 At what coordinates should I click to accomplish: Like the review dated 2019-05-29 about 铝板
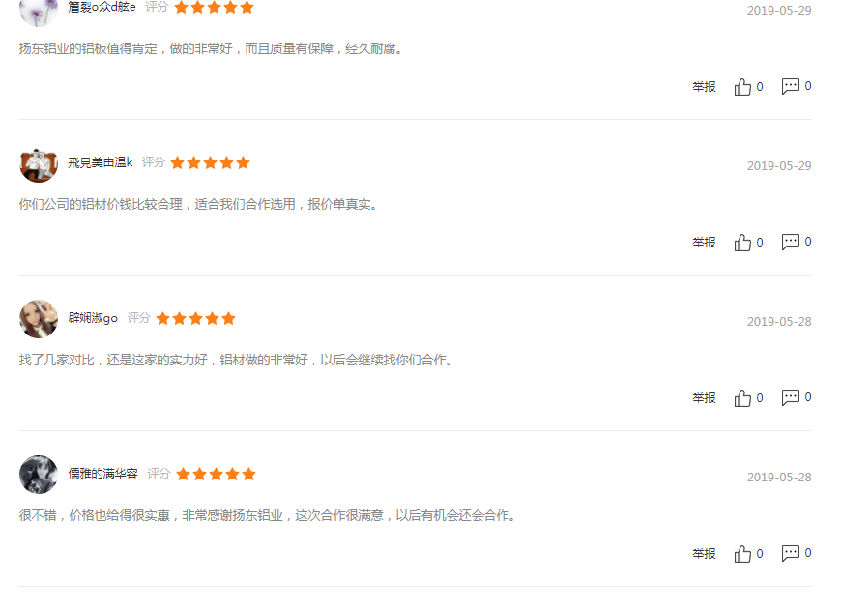coord(742,86)
